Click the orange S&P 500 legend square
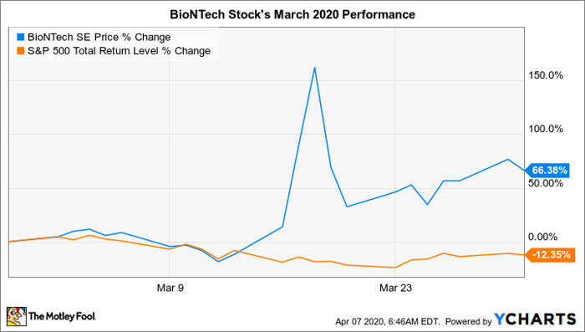This screenshot has height=332, width=585. tap(21, 51)
